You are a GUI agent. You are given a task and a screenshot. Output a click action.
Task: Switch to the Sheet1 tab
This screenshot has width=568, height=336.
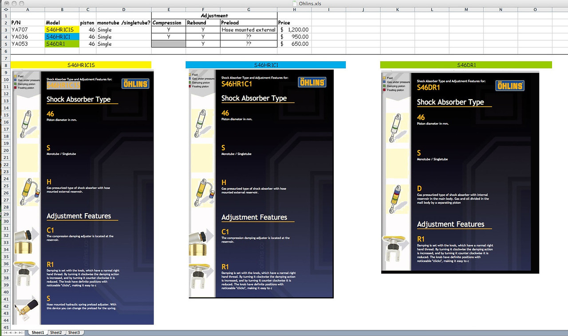38,332
